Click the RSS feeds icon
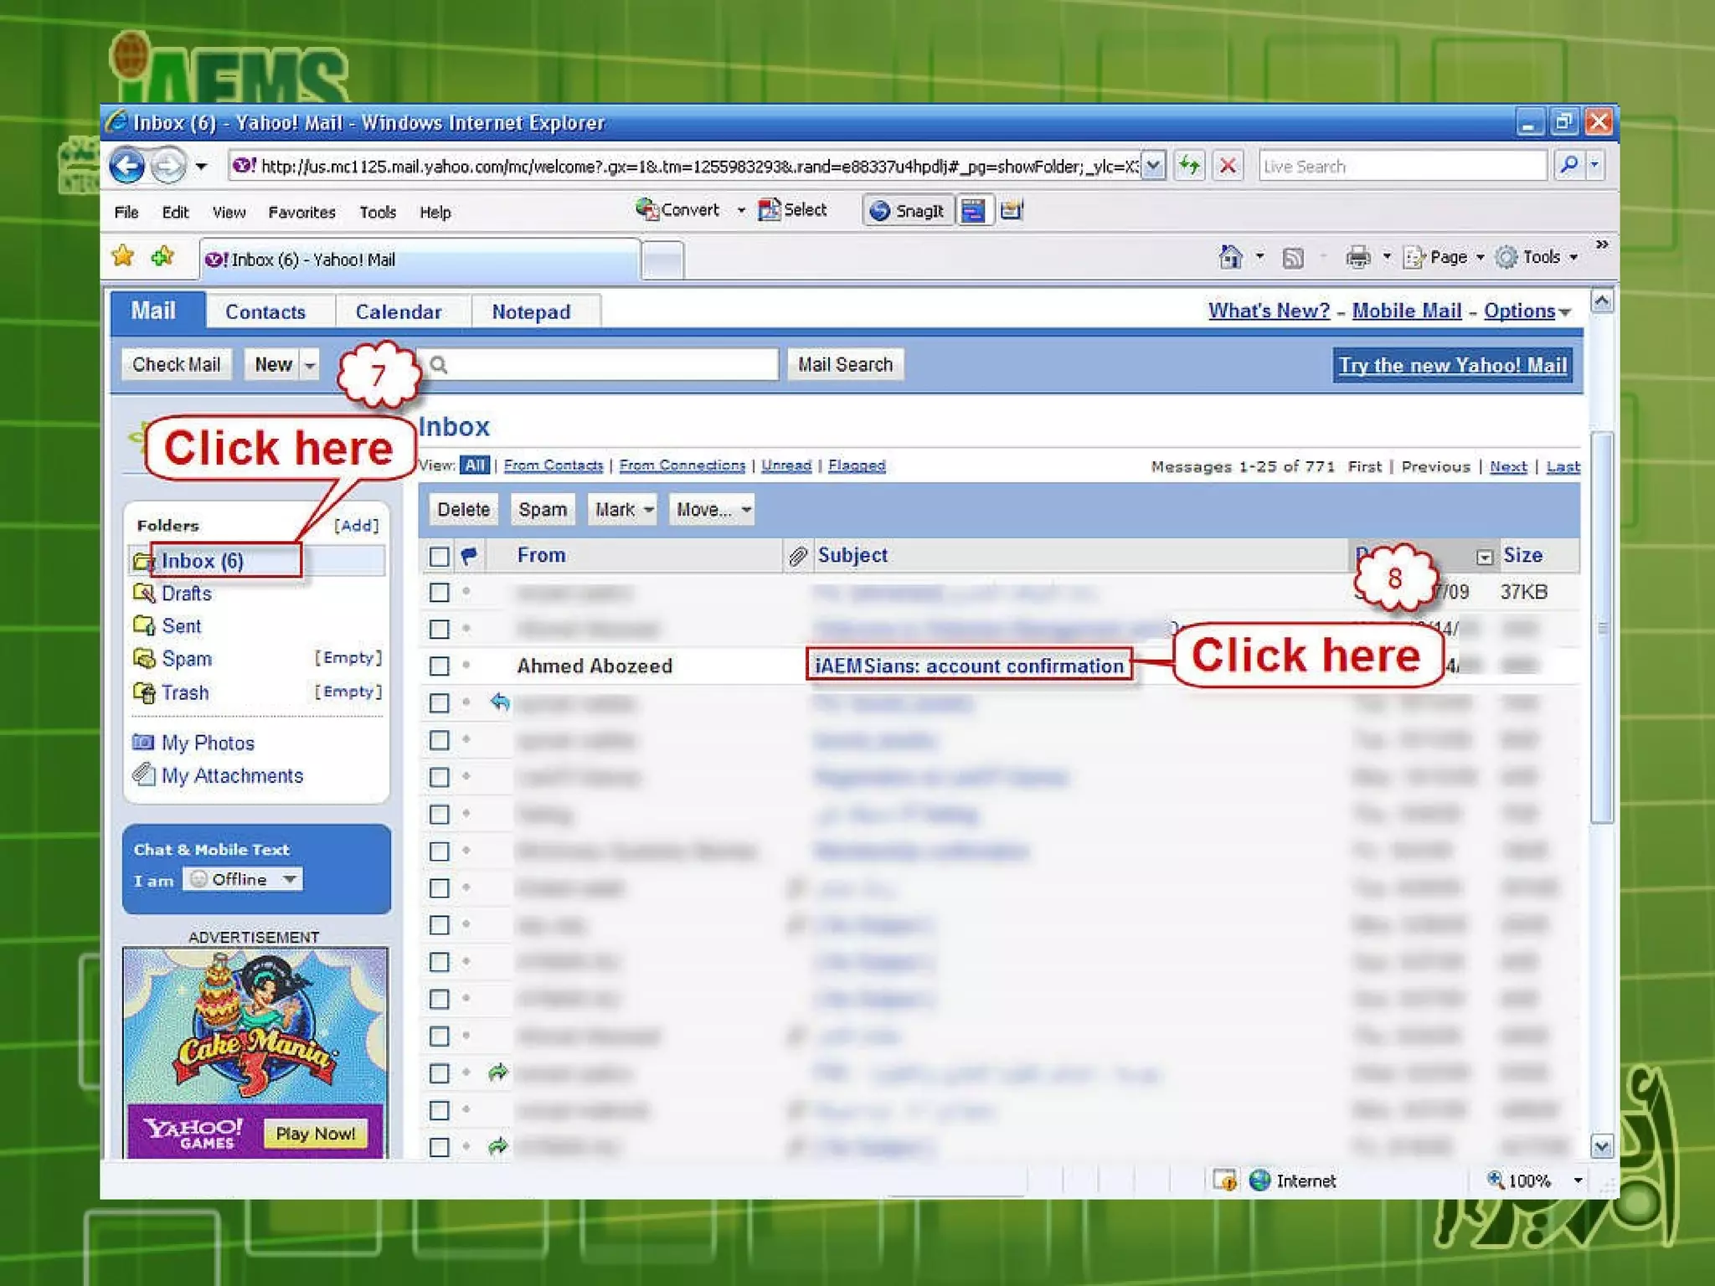The width and height of the screenshot is (1715, 1286). [1293, 258]
